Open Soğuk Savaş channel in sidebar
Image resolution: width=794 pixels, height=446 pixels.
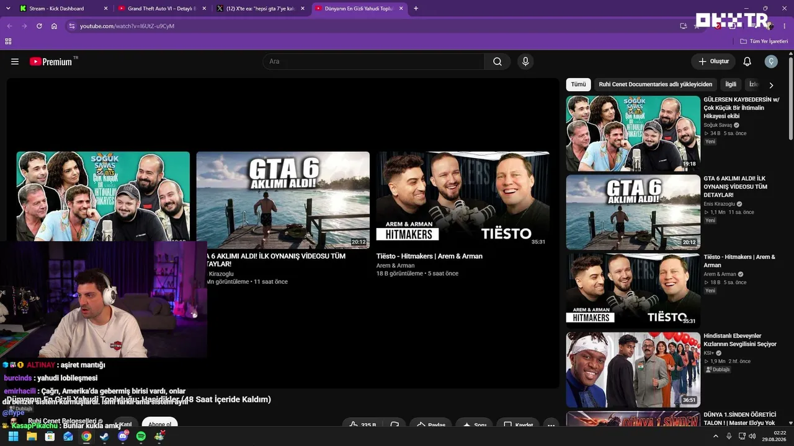pos(718,125)
